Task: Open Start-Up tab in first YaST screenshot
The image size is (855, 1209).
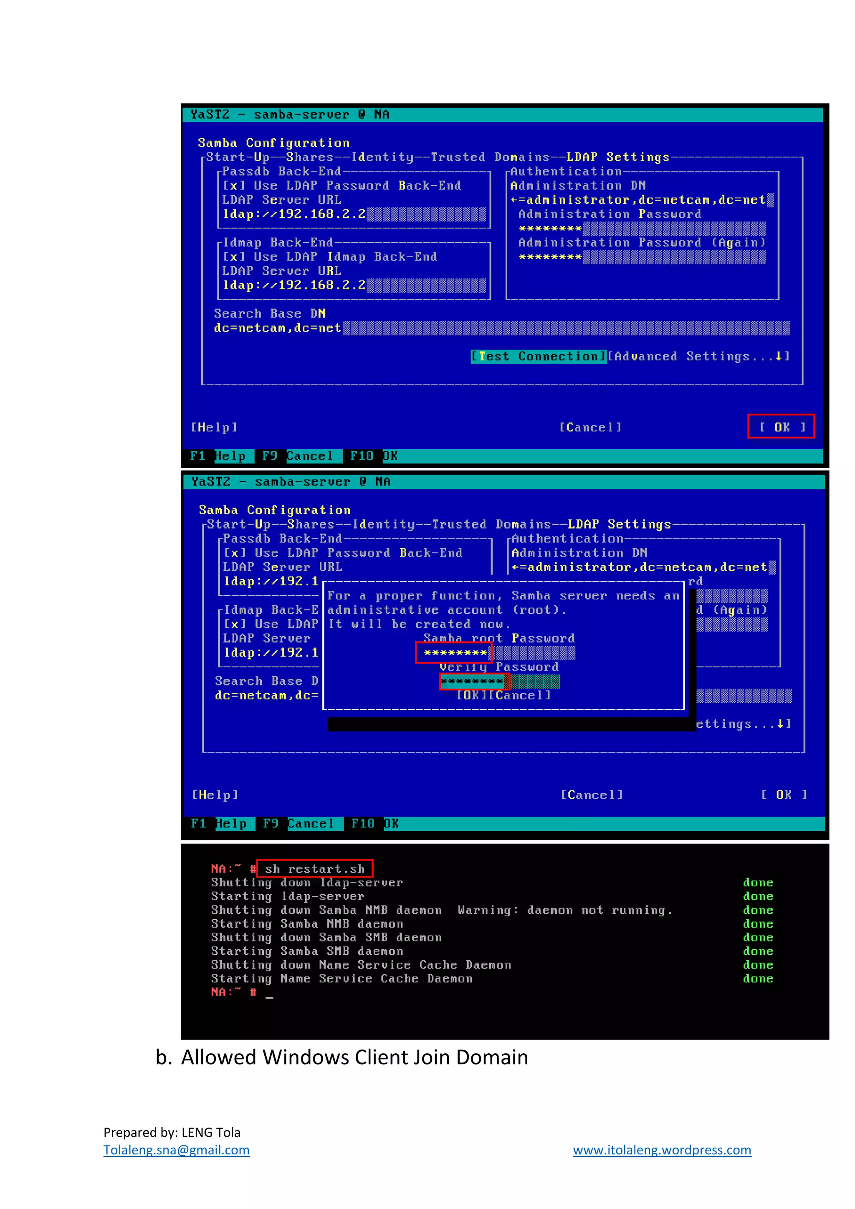Action: coord(238,157)
